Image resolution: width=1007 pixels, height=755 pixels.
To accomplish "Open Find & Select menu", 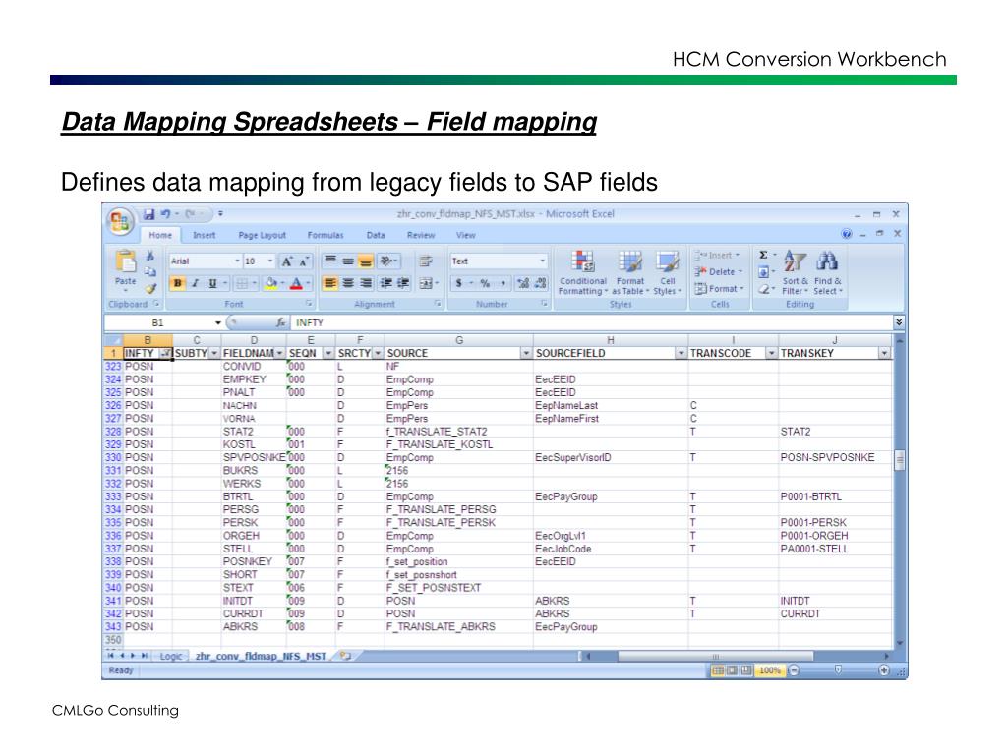I will pyautogui.click(x=827, y=273).
